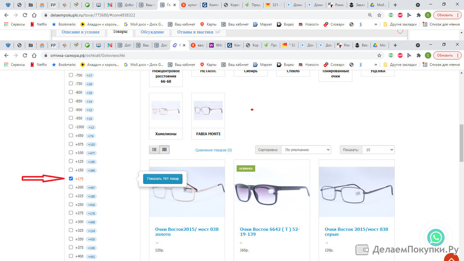Image resolution: width=464 pixels, height=261 pixels.
Task: Check the +400 diopter filter
Action: coord(71,256)
